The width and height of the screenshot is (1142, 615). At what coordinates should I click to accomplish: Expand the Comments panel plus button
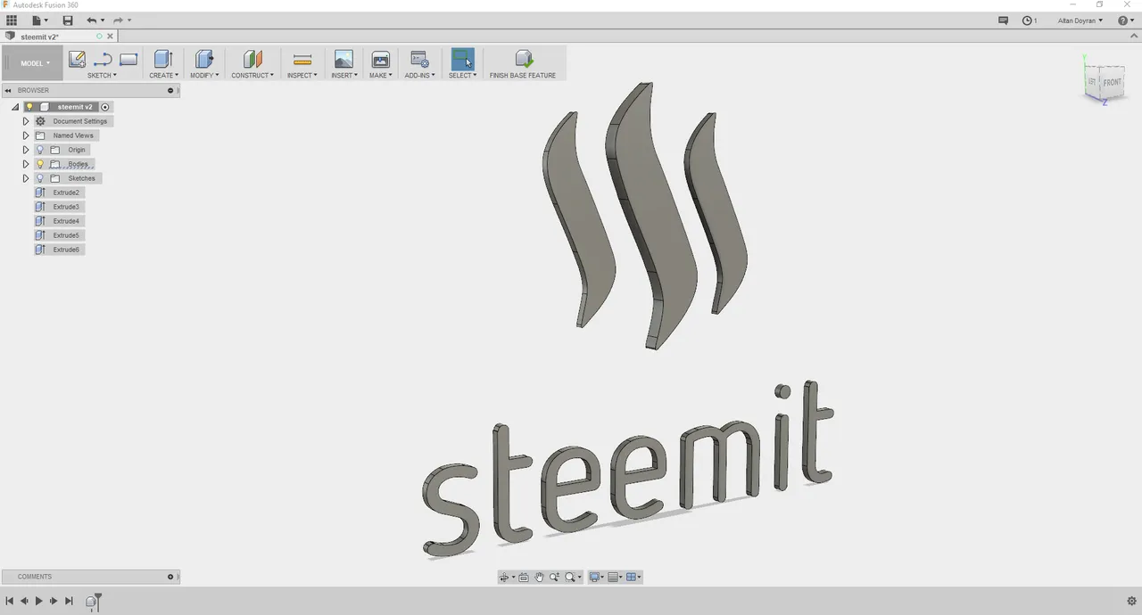[x=170, y=577]
